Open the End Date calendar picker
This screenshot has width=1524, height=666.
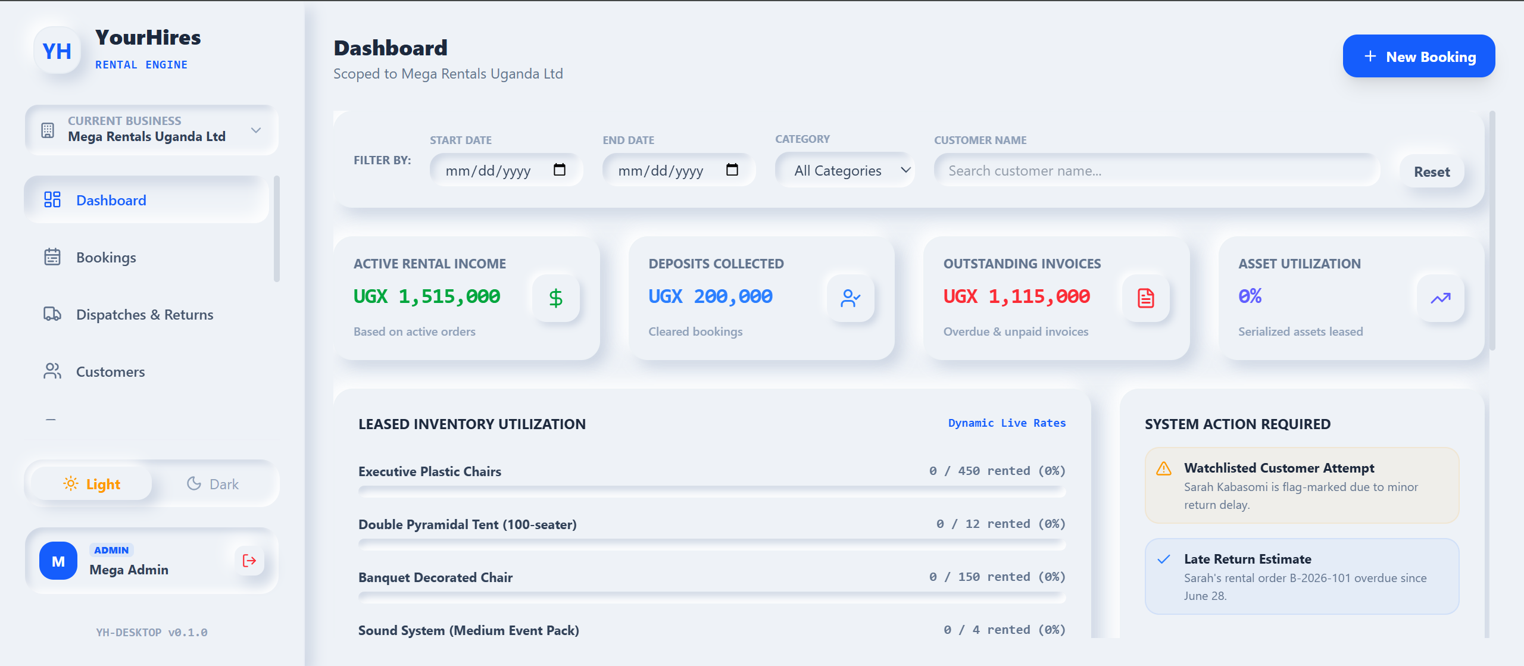[x=732, y=170]
